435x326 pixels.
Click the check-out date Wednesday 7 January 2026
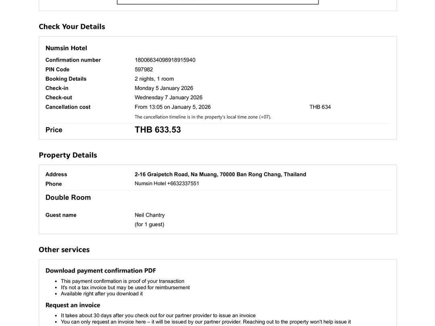[x=168, y=97]
